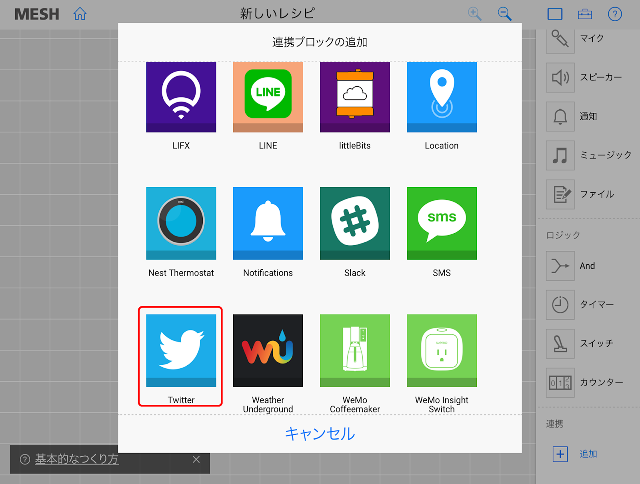The image size is (640, 484).
Task: Click the plus 追加 add button
Action: (x=560, y=454)
